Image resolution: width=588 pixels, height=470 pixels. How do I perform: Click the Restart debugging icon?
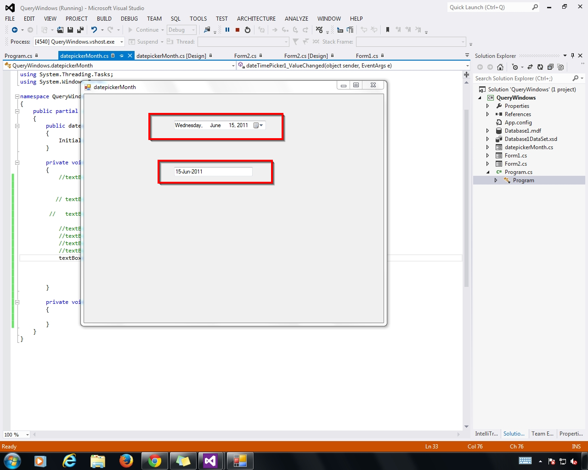pos(248,30)
